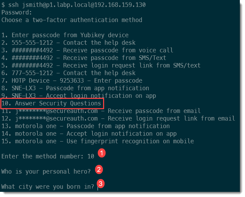
Task: Click the receive passcode from email line
Action: click(x=101, y=111)
